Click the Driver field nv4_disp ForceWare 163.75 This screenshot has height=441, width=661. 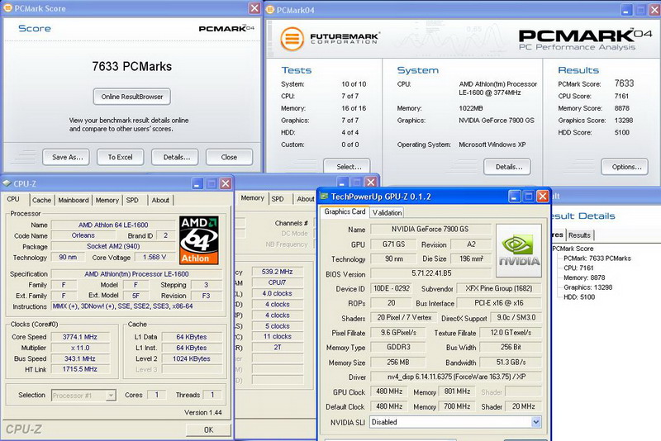coord(456,377)
